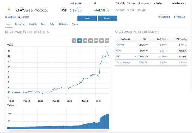Open the Coinone exchange link

click(120, 45)
